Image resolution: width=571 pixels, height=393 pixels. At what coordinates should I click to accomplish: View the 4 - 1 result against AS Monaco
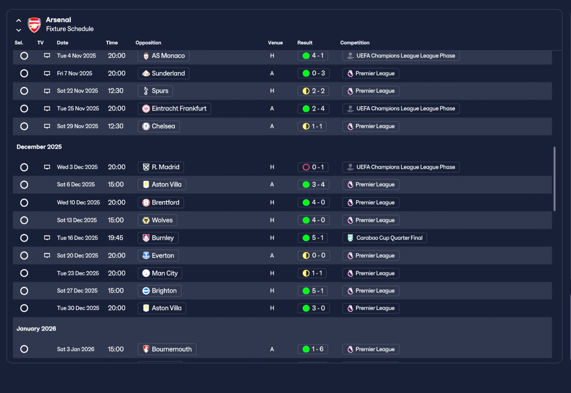[x=313, y=56]
